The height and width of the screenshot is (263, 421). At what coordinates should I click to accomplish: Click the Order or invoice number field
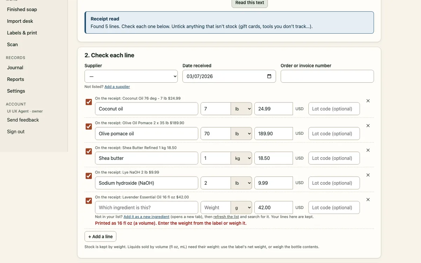pos(327,76)
